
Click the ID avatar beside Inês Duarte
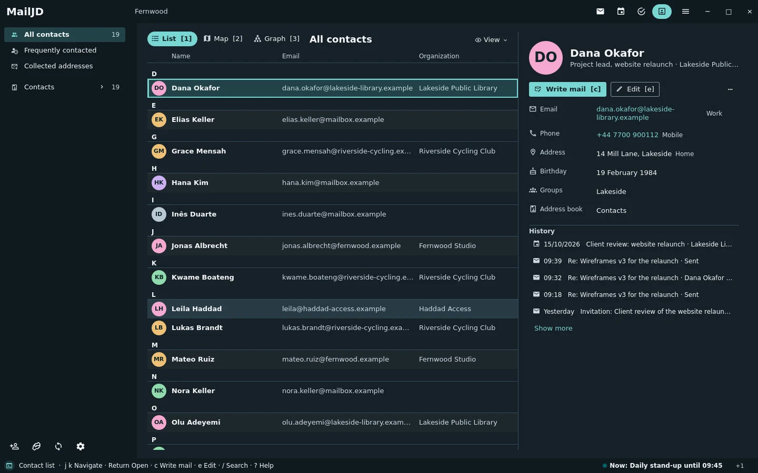pyautogui.click(x=159, y=214)
